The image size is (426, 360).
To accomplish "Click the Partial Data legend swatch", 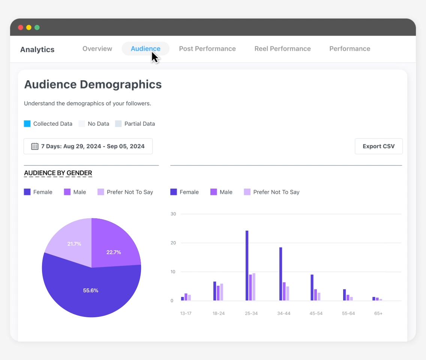I will click(118, 124).
